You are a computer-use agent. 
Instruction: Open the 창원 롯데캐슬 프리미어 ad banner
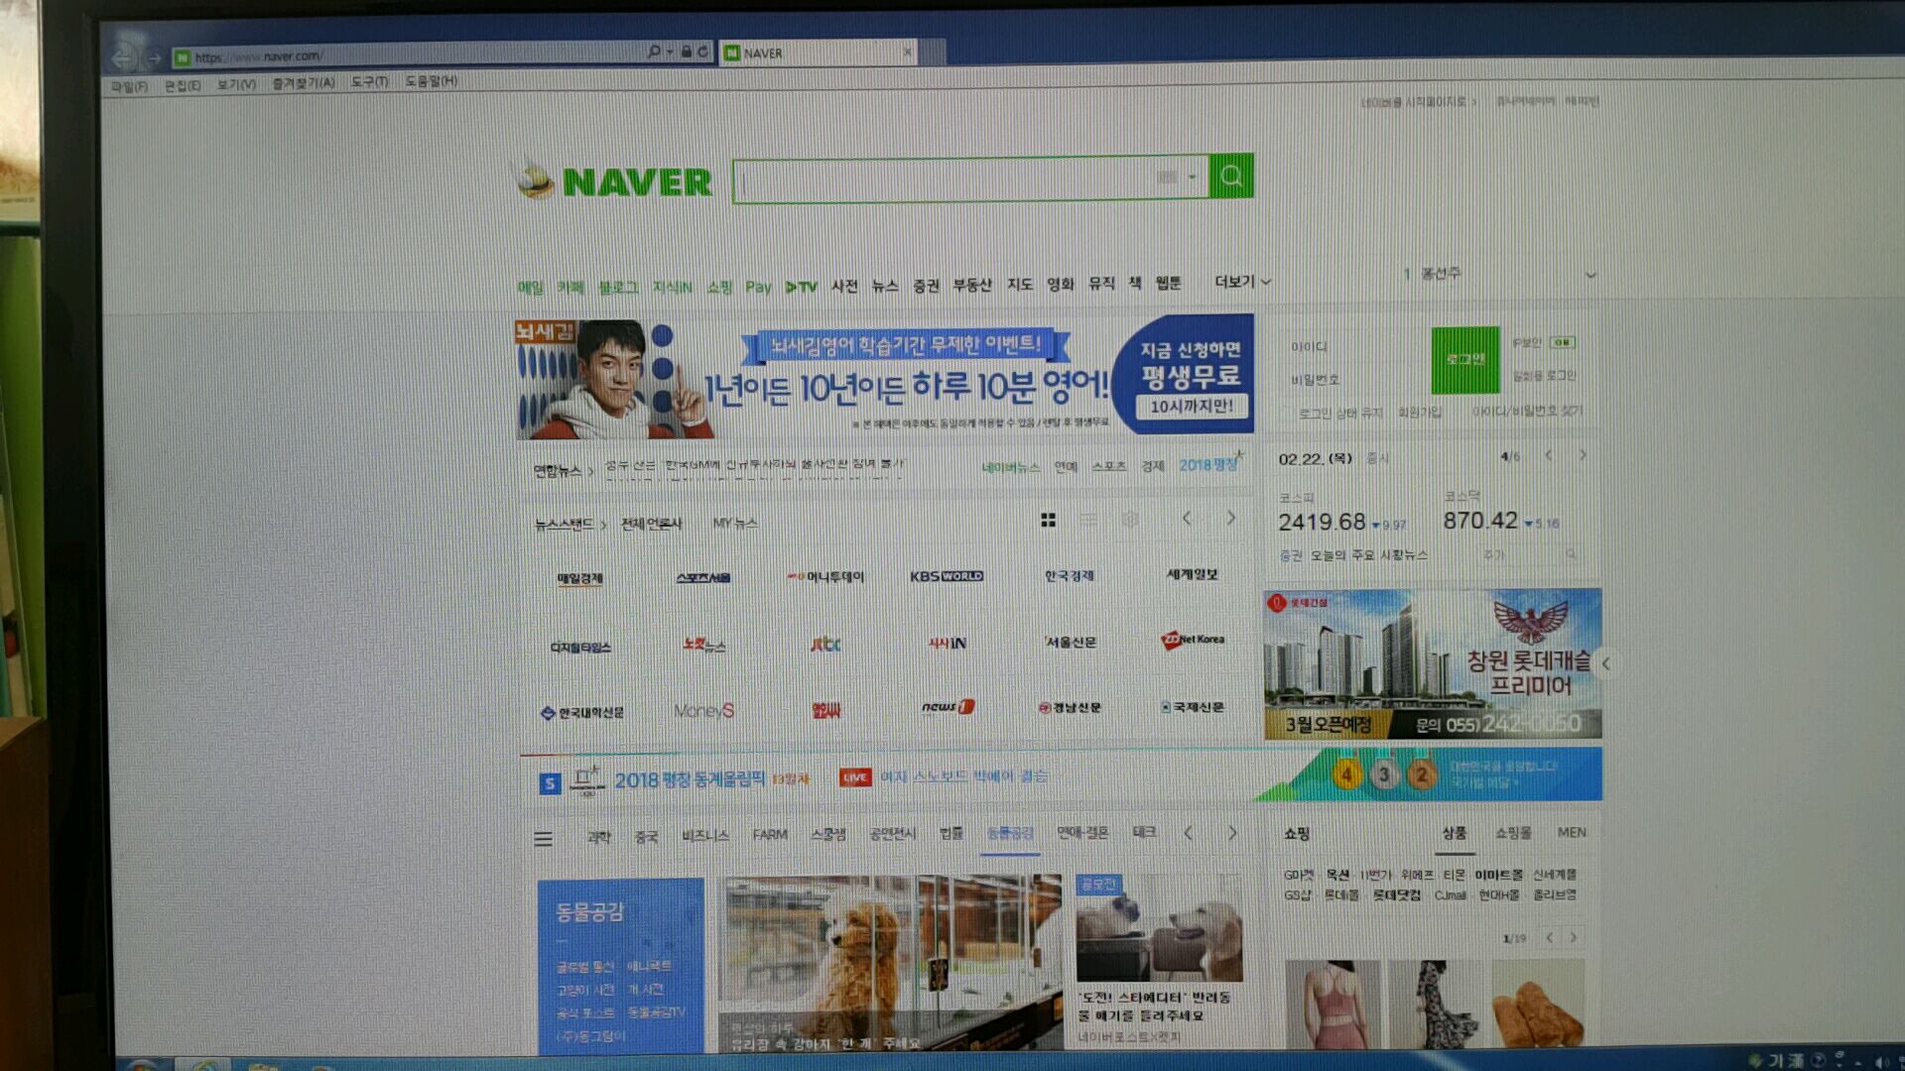click(x=1433, y=663)
